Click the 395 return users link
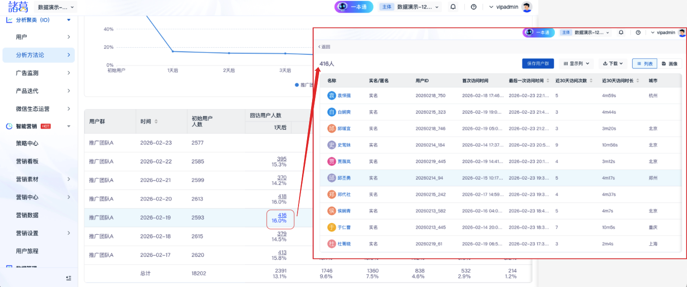 click(x=281, y=159)
